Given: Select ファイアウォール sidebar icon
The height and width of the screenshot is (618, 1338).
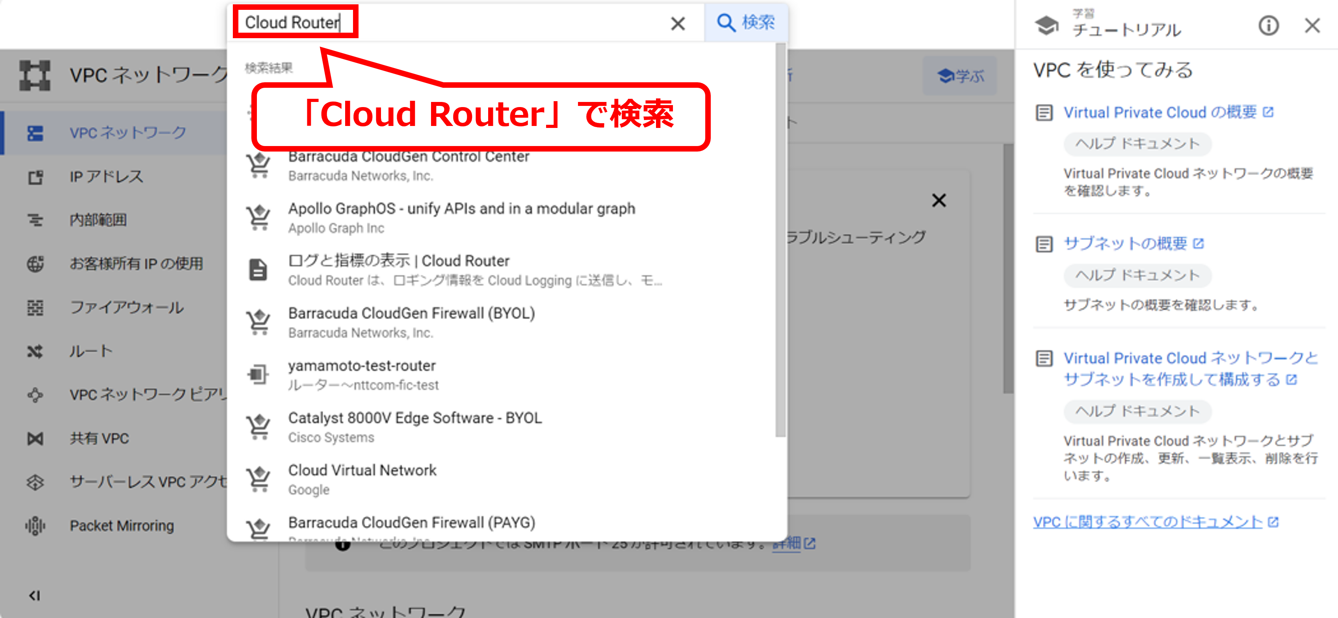Looking at the screenshot, I should coord(35,308).
